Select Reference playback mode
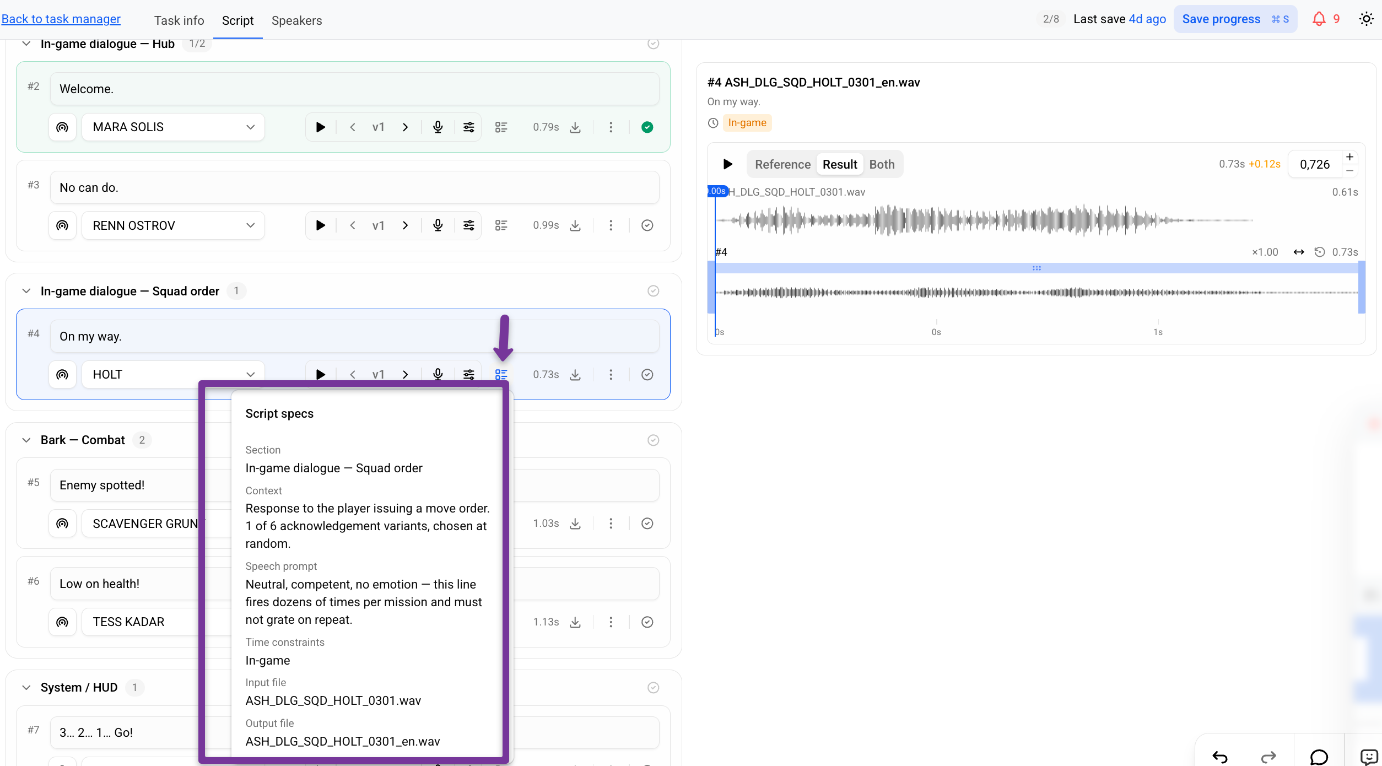Image resolution: width=1382 pixels, height=766 pixels. [x=782, y=164]
